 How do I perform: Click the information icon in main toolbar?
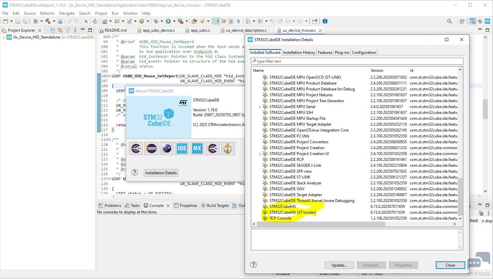coord(325,21)
